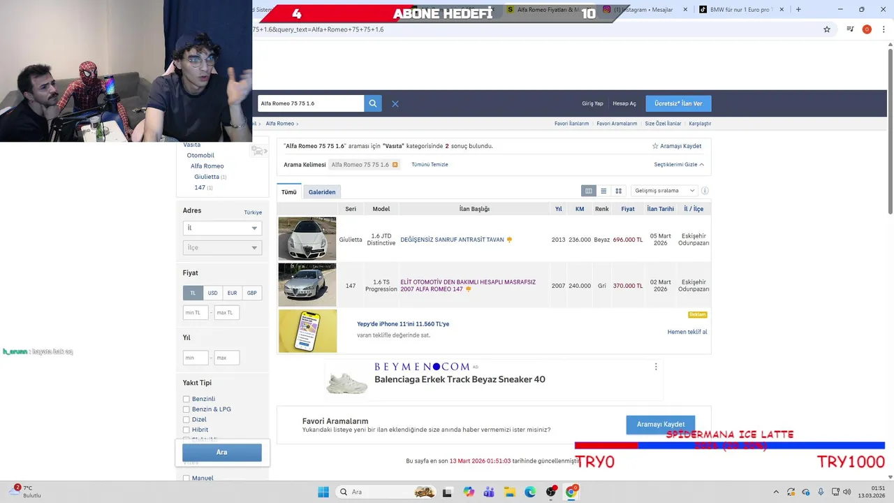894x503 pixels.
Task: Click sorting info icon beside Gelişmiş sıralama
Action: click(705, 191)
